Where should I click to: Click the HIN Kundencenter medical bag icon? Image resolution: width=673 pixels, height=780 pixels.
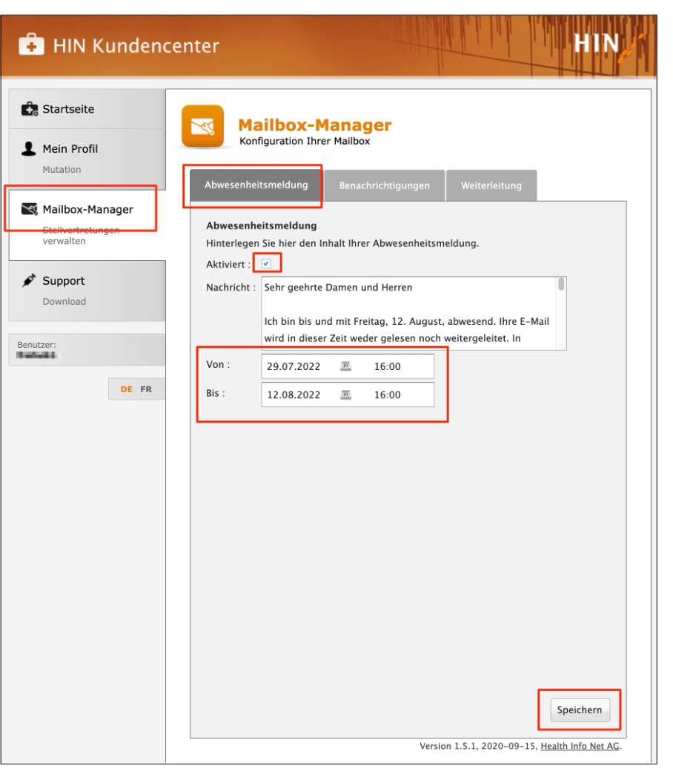click(32, 46)
